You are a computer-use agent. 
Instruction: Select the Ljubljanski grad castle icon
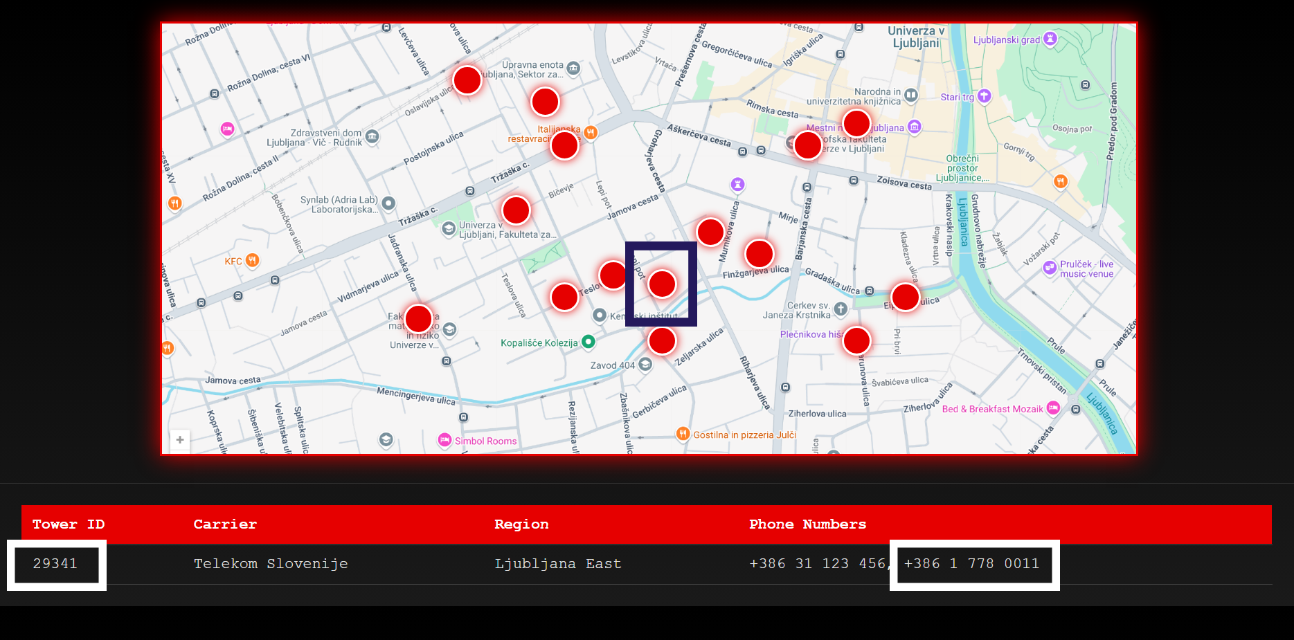(1050, 39)
